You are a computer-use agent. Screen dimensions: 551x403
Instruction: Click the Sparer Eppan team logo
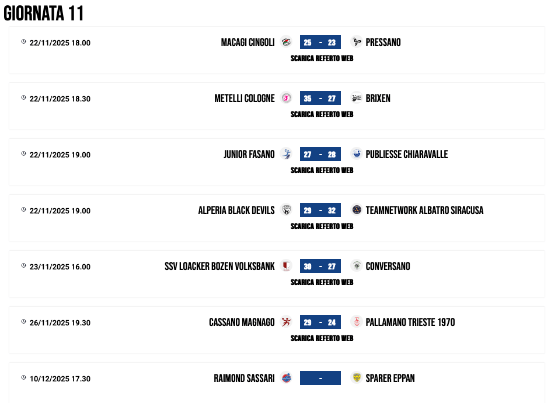[356, 378]
